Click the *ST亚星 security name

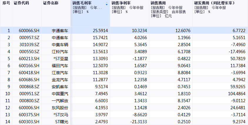(x=61, y=58)
